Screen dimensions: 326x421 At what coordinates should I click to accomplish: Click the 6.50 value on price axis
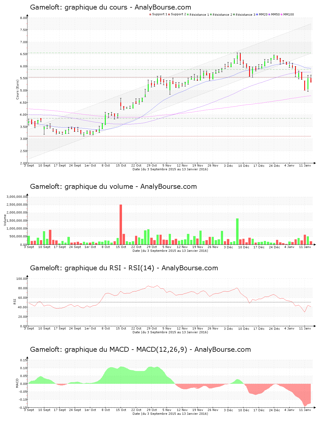[x=24, y=54]
